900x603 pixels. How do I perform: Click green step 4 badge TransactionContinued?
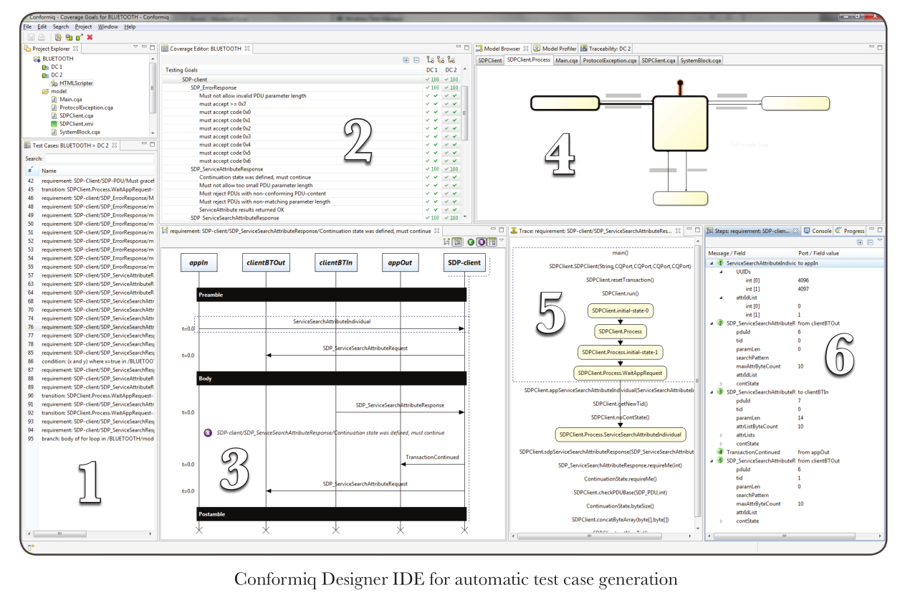[x=720, y=452]
